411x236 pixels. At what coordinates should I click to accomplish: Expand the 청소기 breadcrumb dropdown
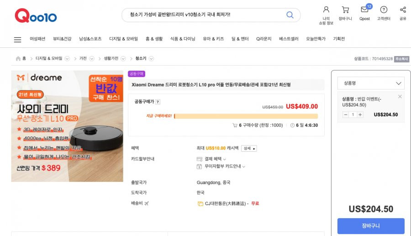pyautogui.click(x=151, y=59)
